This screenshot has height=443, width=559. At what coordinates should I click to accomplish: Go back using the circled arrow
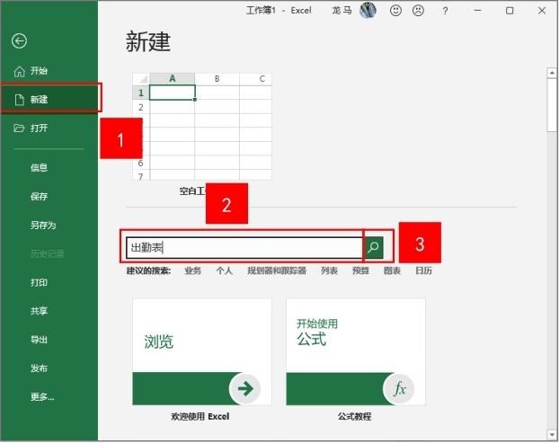[19, 41]
